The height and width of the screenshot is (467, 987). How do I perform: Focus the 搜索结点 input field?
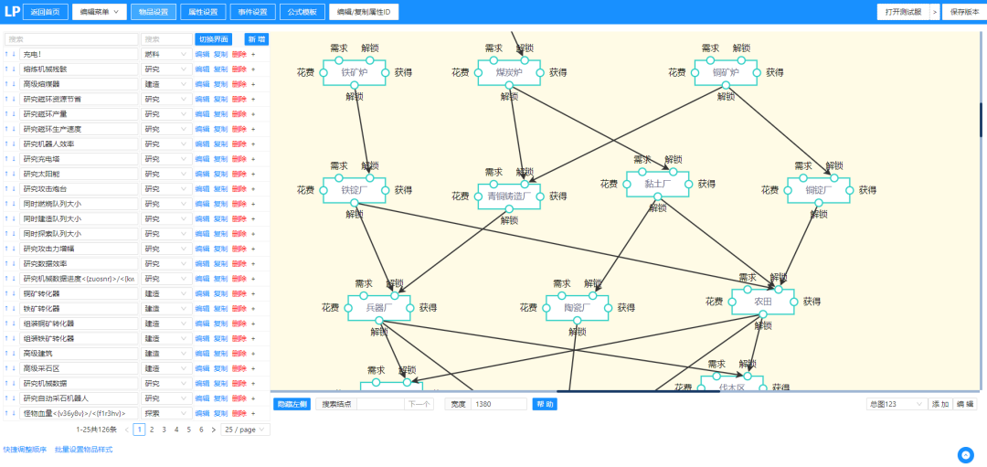[x=381, y=404]
